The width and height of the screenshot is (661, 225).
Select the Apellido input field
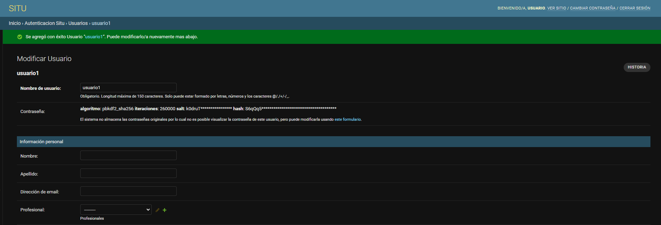coord(128,173)
